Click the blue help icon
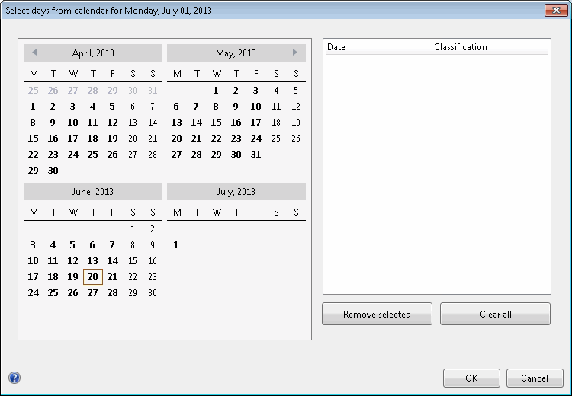This screenshot has width=572, height=396. coord(14,378)
